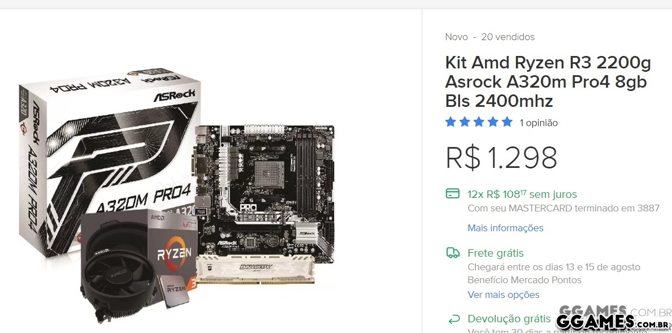This screenshot has width=672, height=333.
Task: Click the free shipping truck icon
Action: [453, 253]
